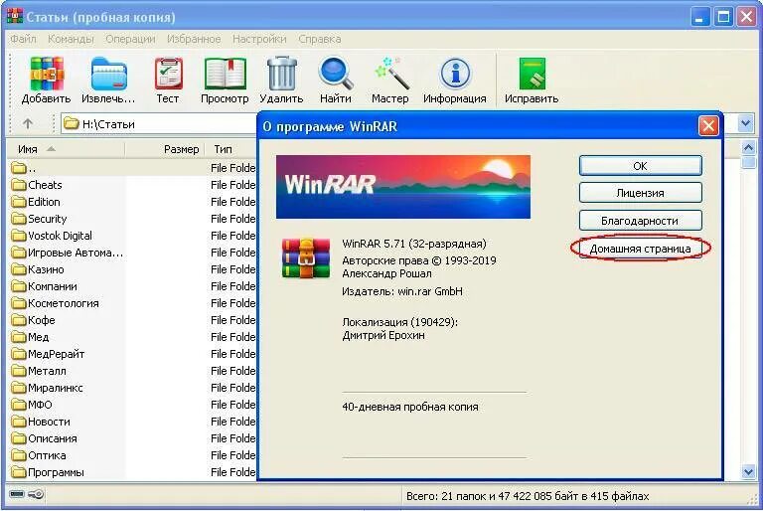763x511 pixels.
Task: Click the Благодарности button
Action: coord(641,221)
